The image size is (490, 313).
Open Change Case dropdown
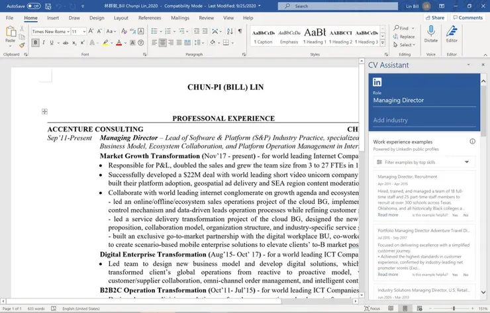[x=111, y=31]
